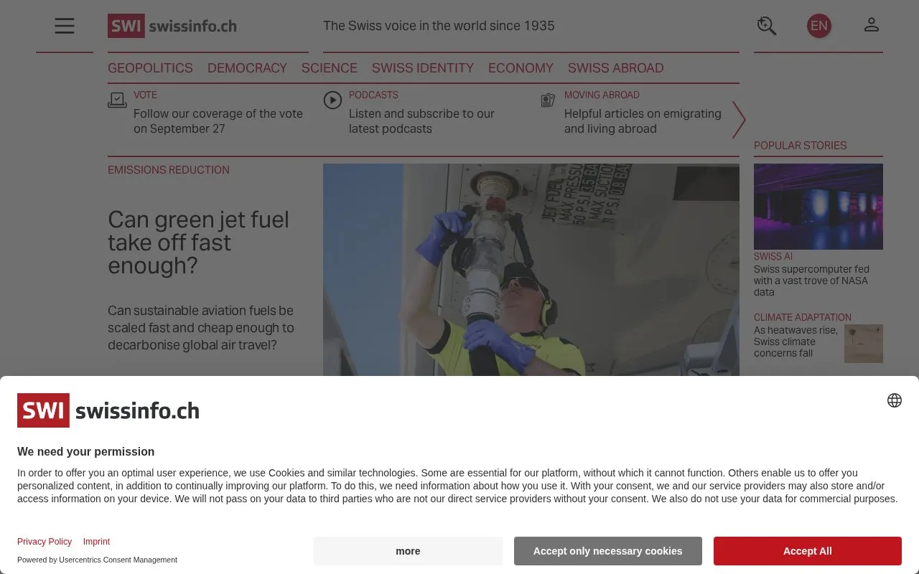Open the hamburger main menu
The image size is (919, 574).
(65, 26)
